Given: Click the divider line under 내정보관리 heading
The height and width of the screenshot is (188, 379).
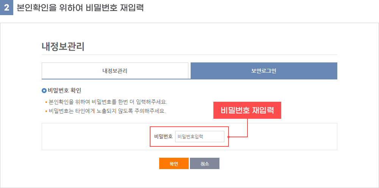Looking at the screenshot, I should 189,55.
